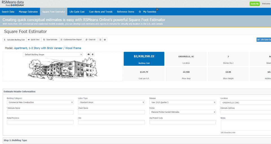Click the export document icon beside Clear All
271x144 pixels.
click(100, 40)
